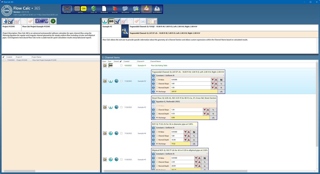The image size is (320, 174).
Task: Click the Solved column header
Action: pos(116,61)
